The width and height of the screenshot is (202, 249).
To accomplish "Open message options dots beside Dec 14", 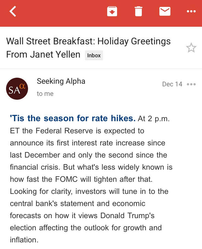I will pos(191,84).
